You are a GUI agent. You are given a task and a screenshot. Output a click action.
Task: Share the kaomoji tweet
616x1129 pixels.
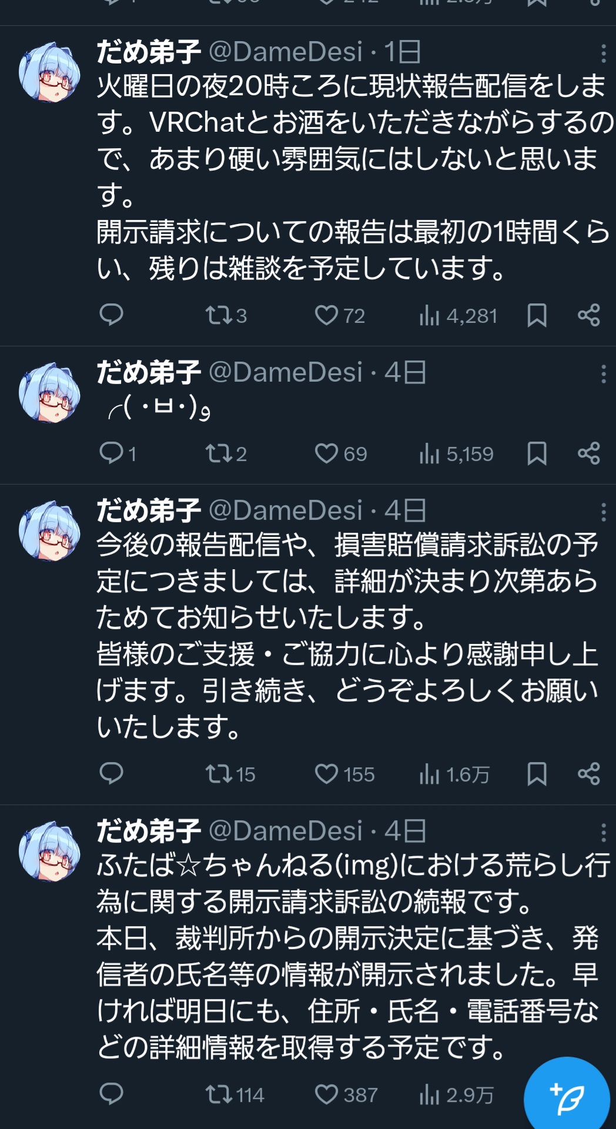click(x=588, y=453)
